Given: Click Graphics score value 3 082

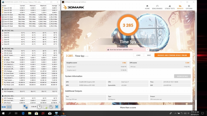Looking at the screenshot, I should point(124,63).
